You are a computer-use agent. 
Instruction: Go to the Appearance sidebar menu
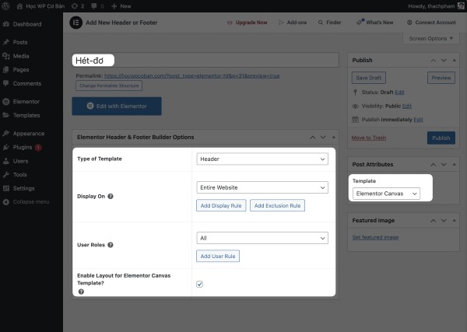click(x=29, y=133)
